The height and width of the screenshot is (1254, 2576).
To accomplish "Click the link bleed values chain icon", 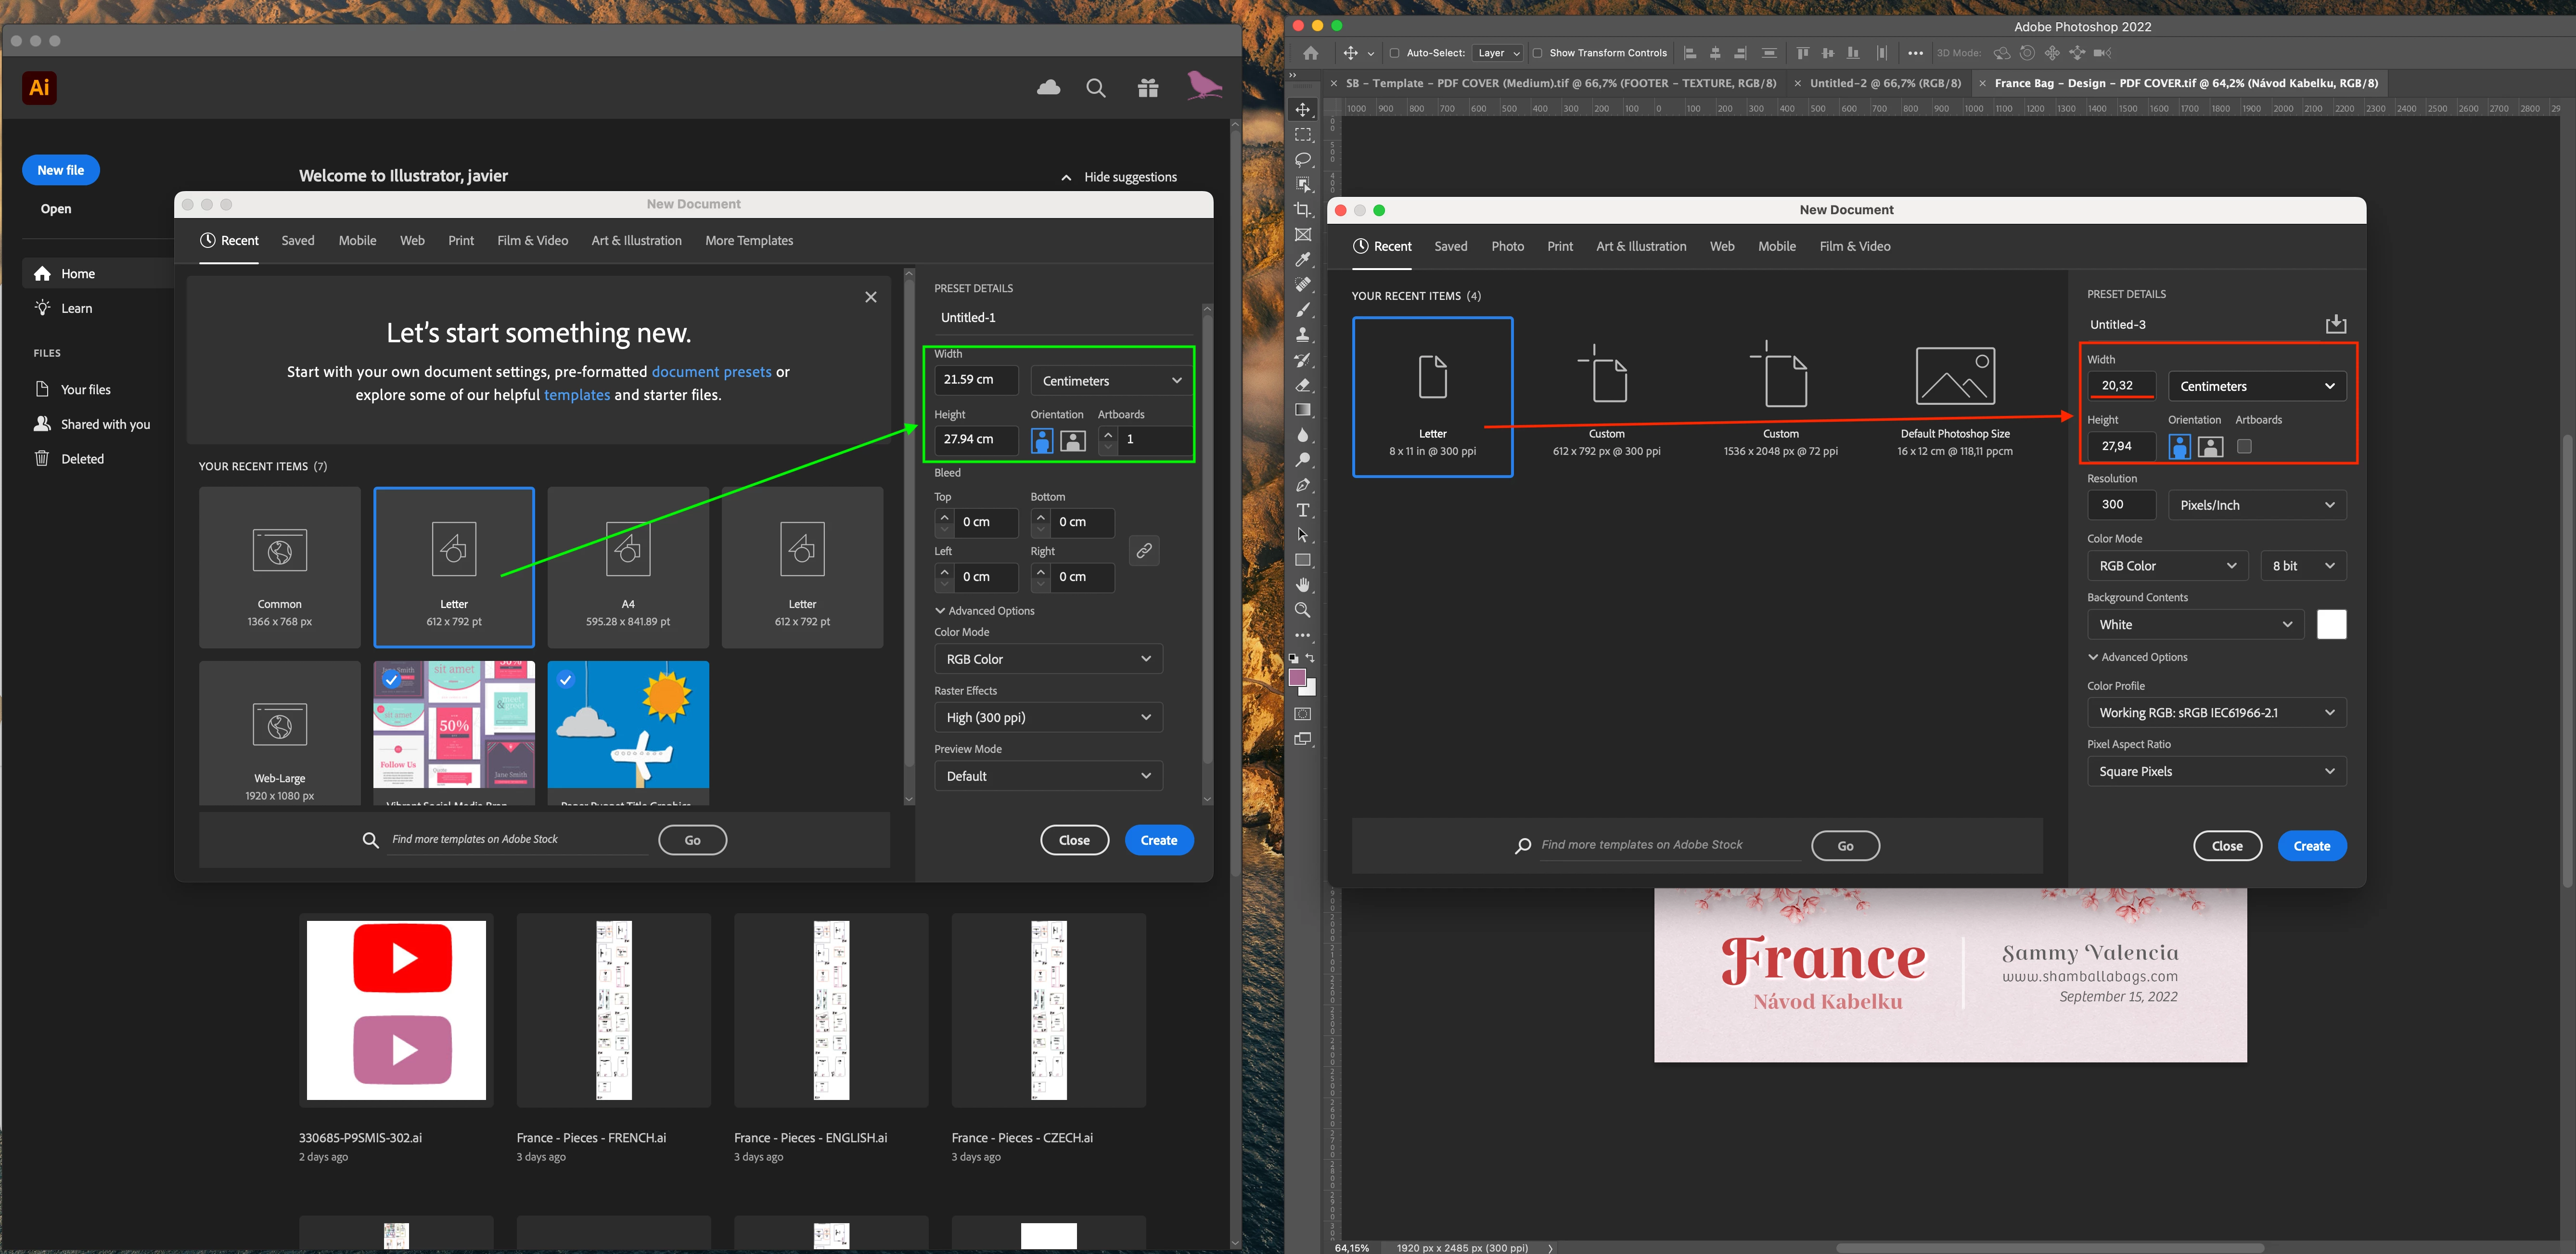I will tap(1144, 550).
